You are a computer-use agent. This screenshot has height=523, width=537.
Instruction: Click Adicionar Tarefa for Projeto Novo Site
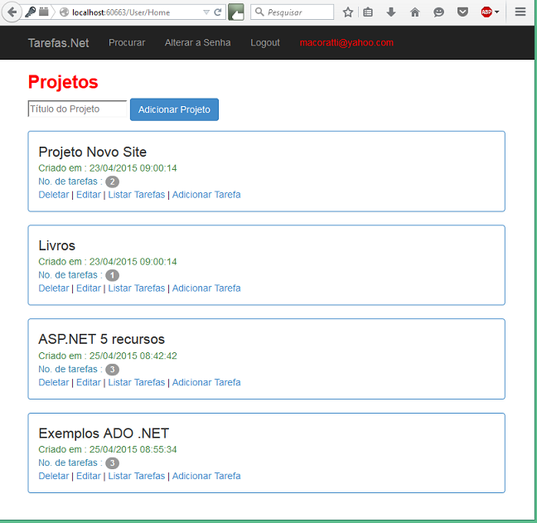pyautogui.click(x=206, y=195)
